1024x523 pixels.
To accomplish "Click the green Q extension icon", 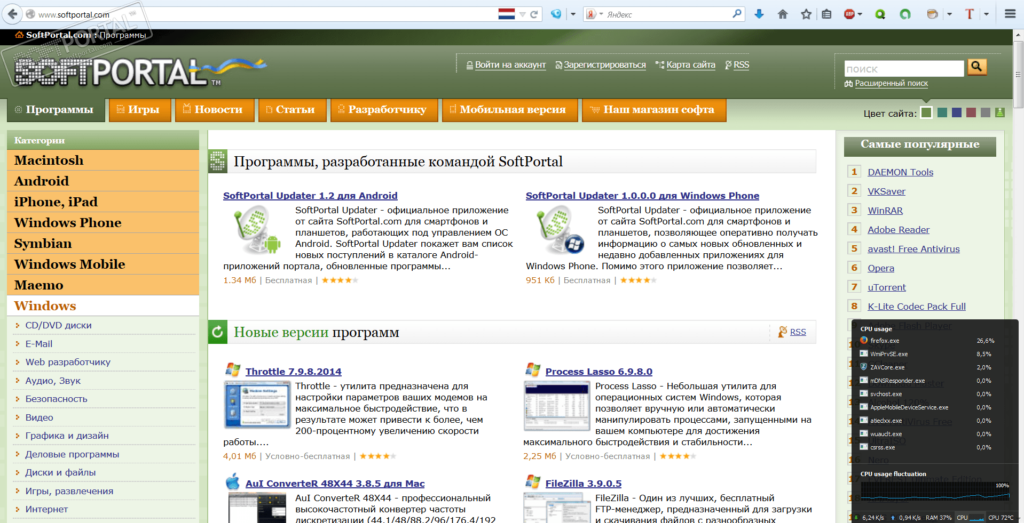I will (x=880, y=14).
